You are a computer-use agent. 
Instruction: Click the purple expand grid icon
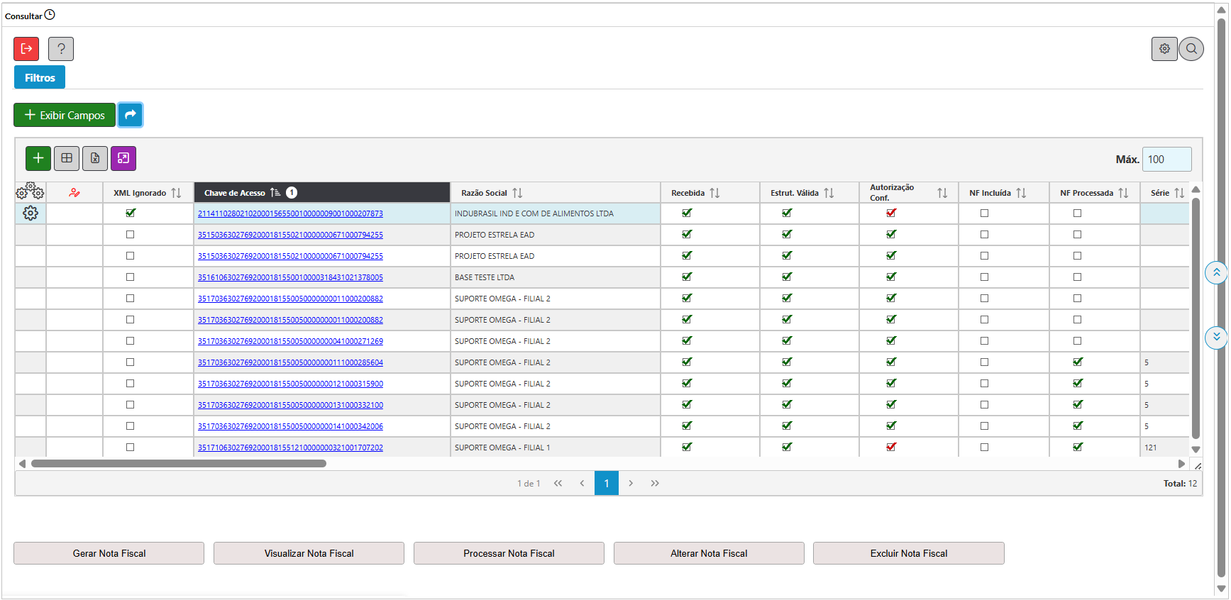123,158
